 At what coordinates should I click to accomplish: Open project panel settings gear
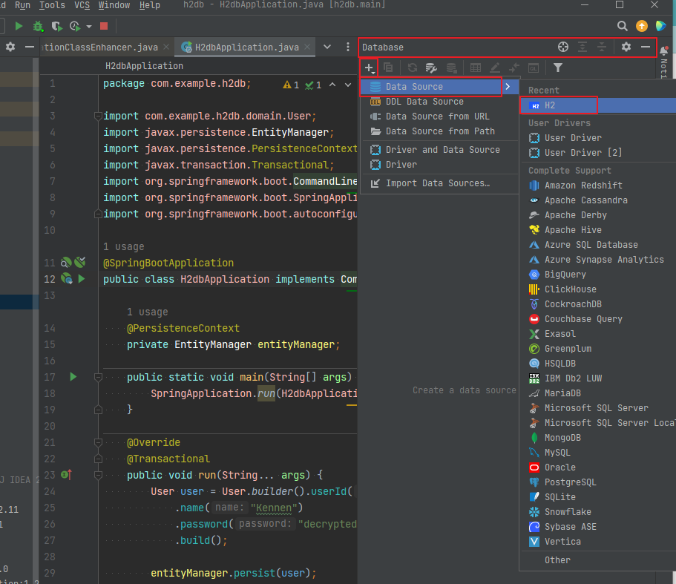pos(10,47)
